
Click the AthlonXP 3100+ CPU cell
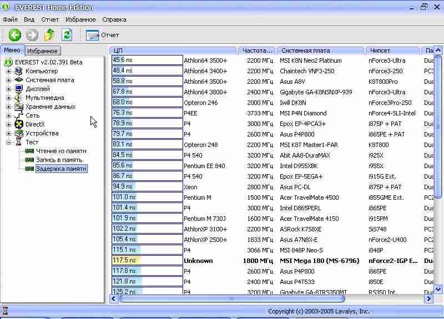click(x=205, y=229)
